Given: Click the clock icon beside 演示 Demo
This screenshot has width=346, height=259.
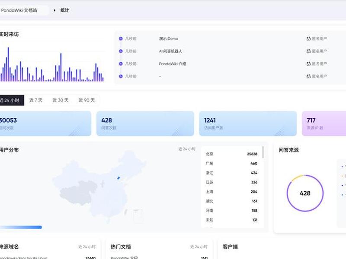Looking at the screenshot, I should [121, 38].
